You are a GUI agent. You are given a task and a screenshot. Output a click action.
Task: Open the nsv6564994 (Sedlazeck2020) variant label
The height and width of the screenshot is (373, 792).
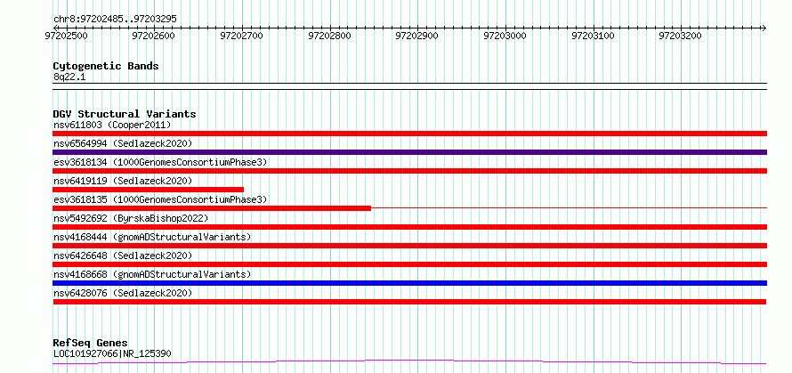[123, 143]
